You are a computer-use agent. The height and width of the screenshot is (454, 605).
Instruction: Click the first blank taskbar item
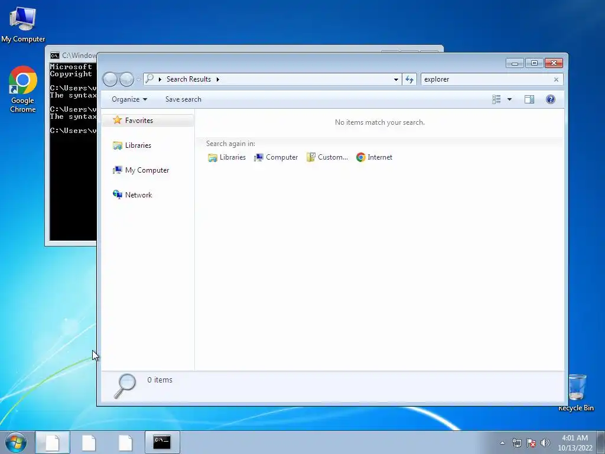(x=53, y=442)
